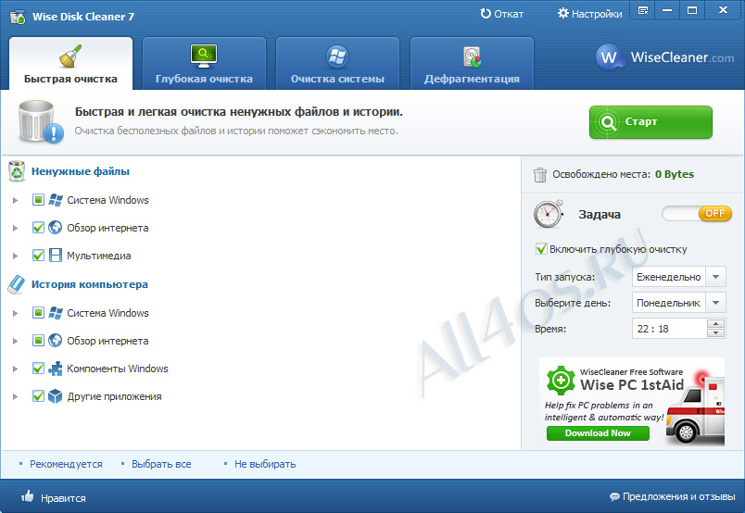Image resolution: width=745 pixels, height=513 pixels.
Task: Click the Не выбирать link
Action: coord(265,464)
